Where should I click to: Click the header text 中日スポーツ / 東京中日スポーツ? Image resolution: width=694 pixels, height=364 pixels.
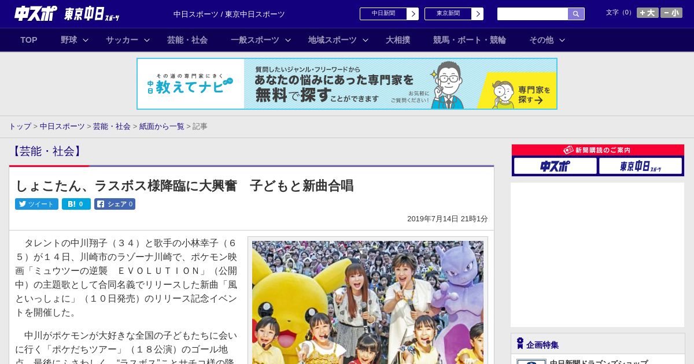pyautogui.click(x=229, y=14)
